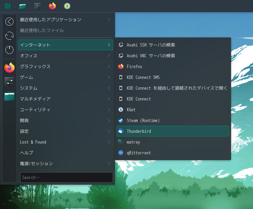Click the circular arrows restart icon in sidebar

9,36
